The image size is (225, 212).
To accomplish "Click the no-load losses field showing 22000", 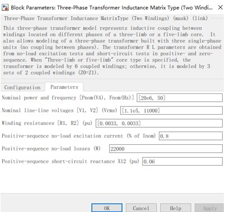I will point(166,149).
